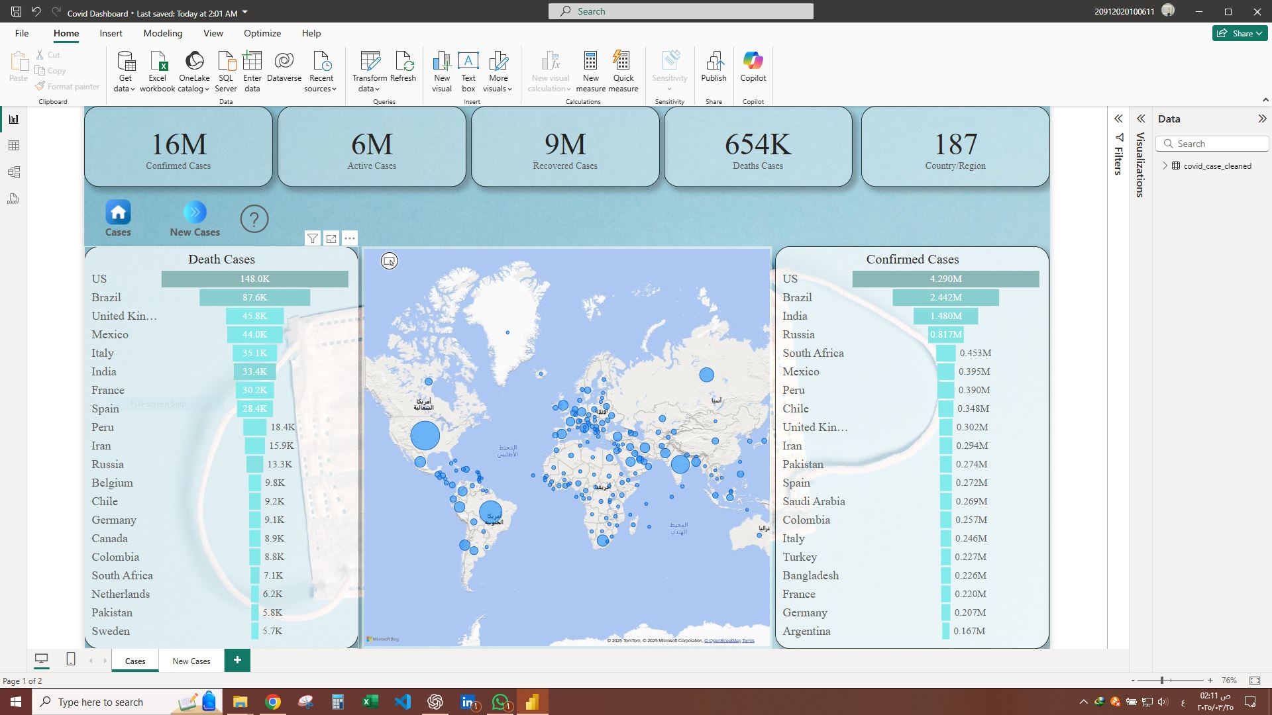This screenshot has width=1272, height=715.
Task: Click the zoom slider handle
Action: point(1161,681)
